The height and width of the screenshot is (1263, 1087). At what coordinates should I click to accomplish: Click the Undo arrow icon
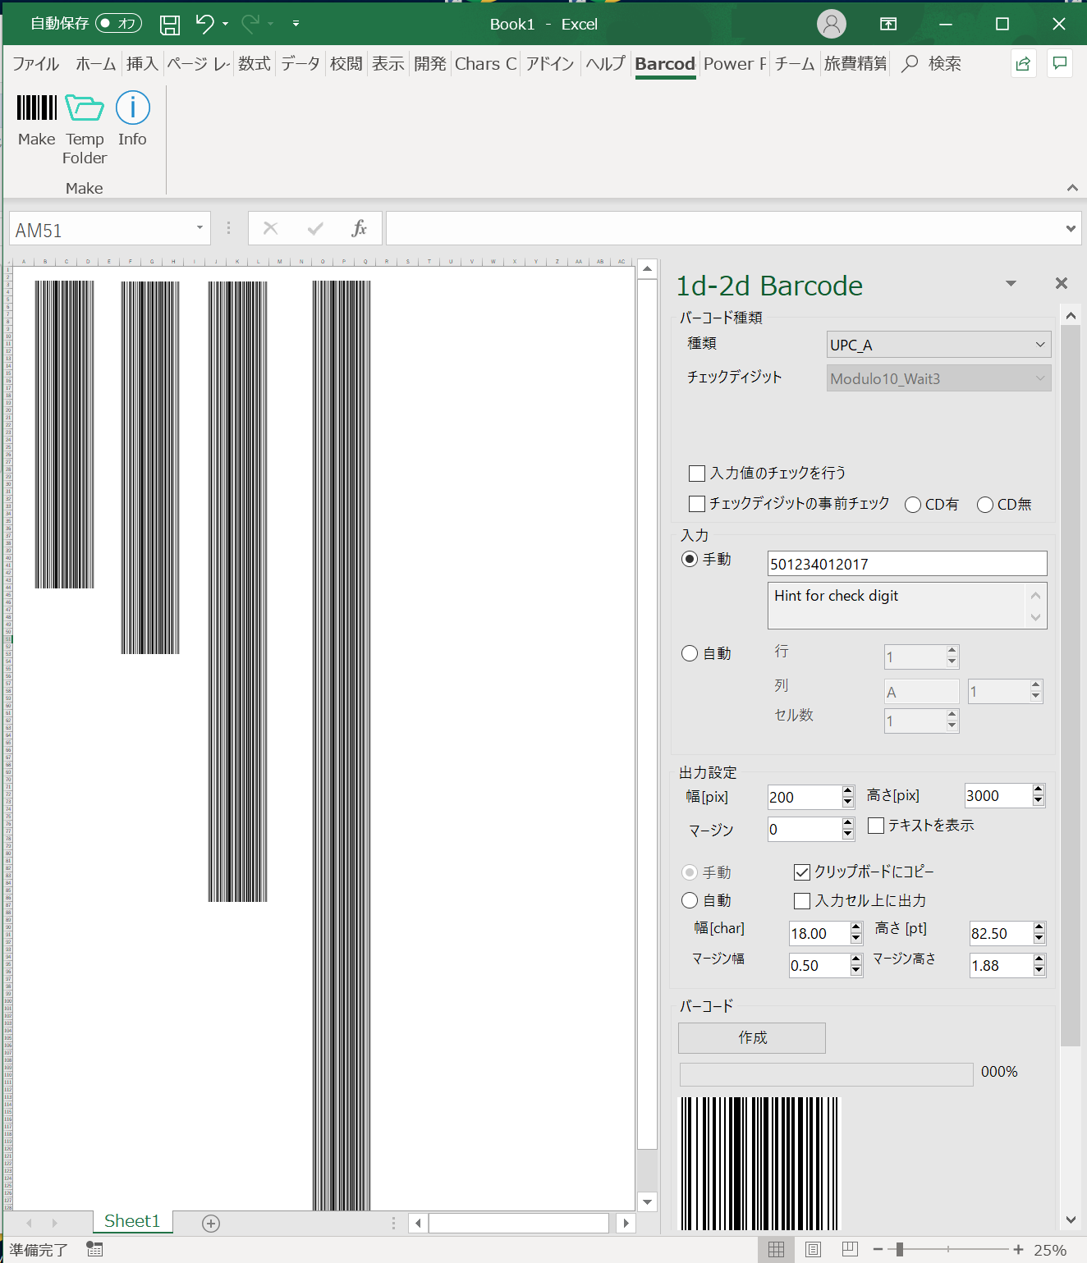tap(204, 24)
